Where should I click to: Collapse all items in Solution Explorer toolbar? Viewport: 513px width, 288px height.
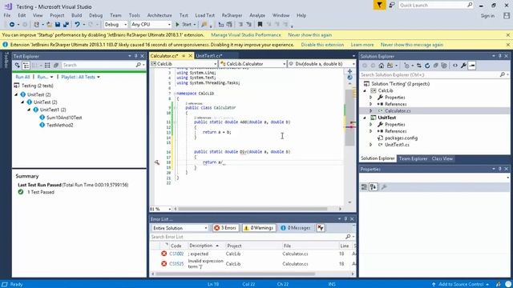435,66
